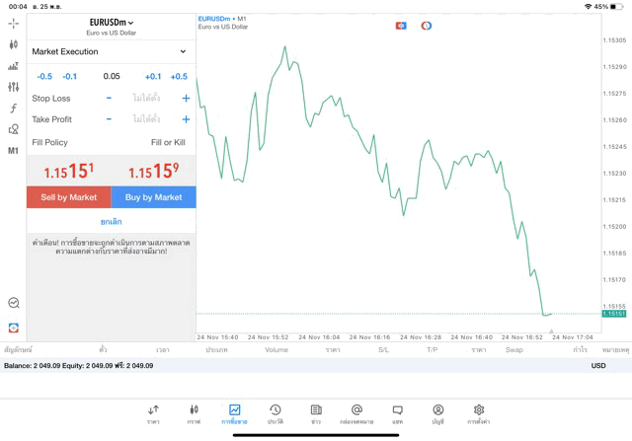Change the M1 timeframe in sidebar
The height and width of the screenshot is (441, 632).
point(14,151)
